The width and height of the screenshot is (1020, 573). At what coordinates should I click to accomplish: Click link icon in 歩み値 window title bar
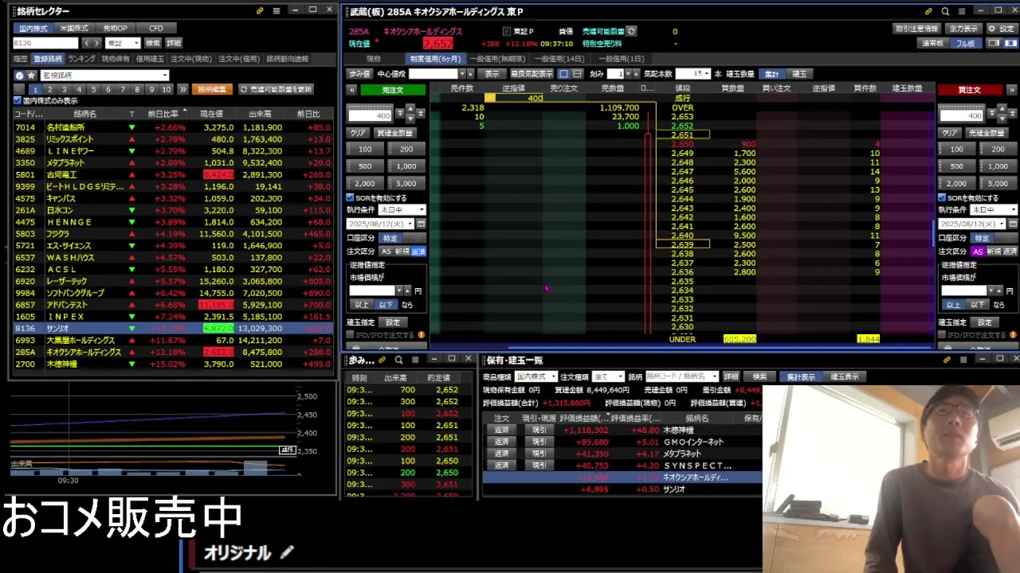pos(382,360)
